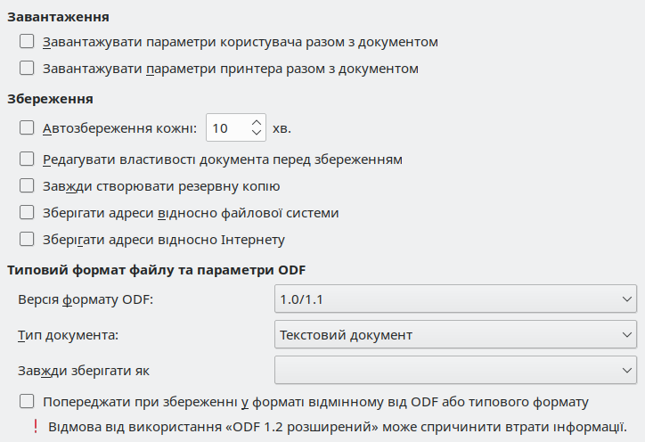This screenshot has width=645, height=442.
Task: Toggle saving URLs relative to Internet
Action: (x=27, y=239)
